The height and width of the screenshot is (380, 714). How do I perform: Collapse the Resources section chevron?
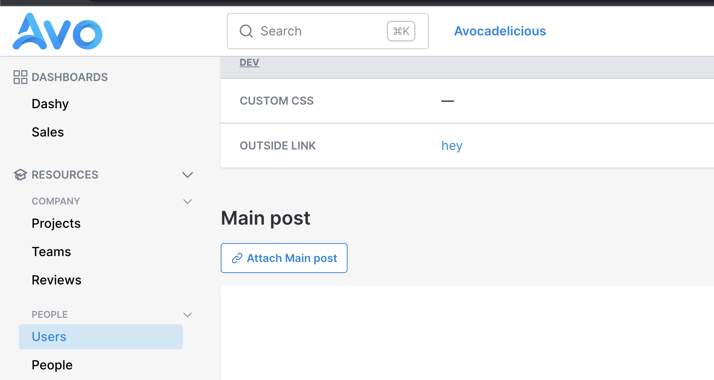(x=188, y=175)
